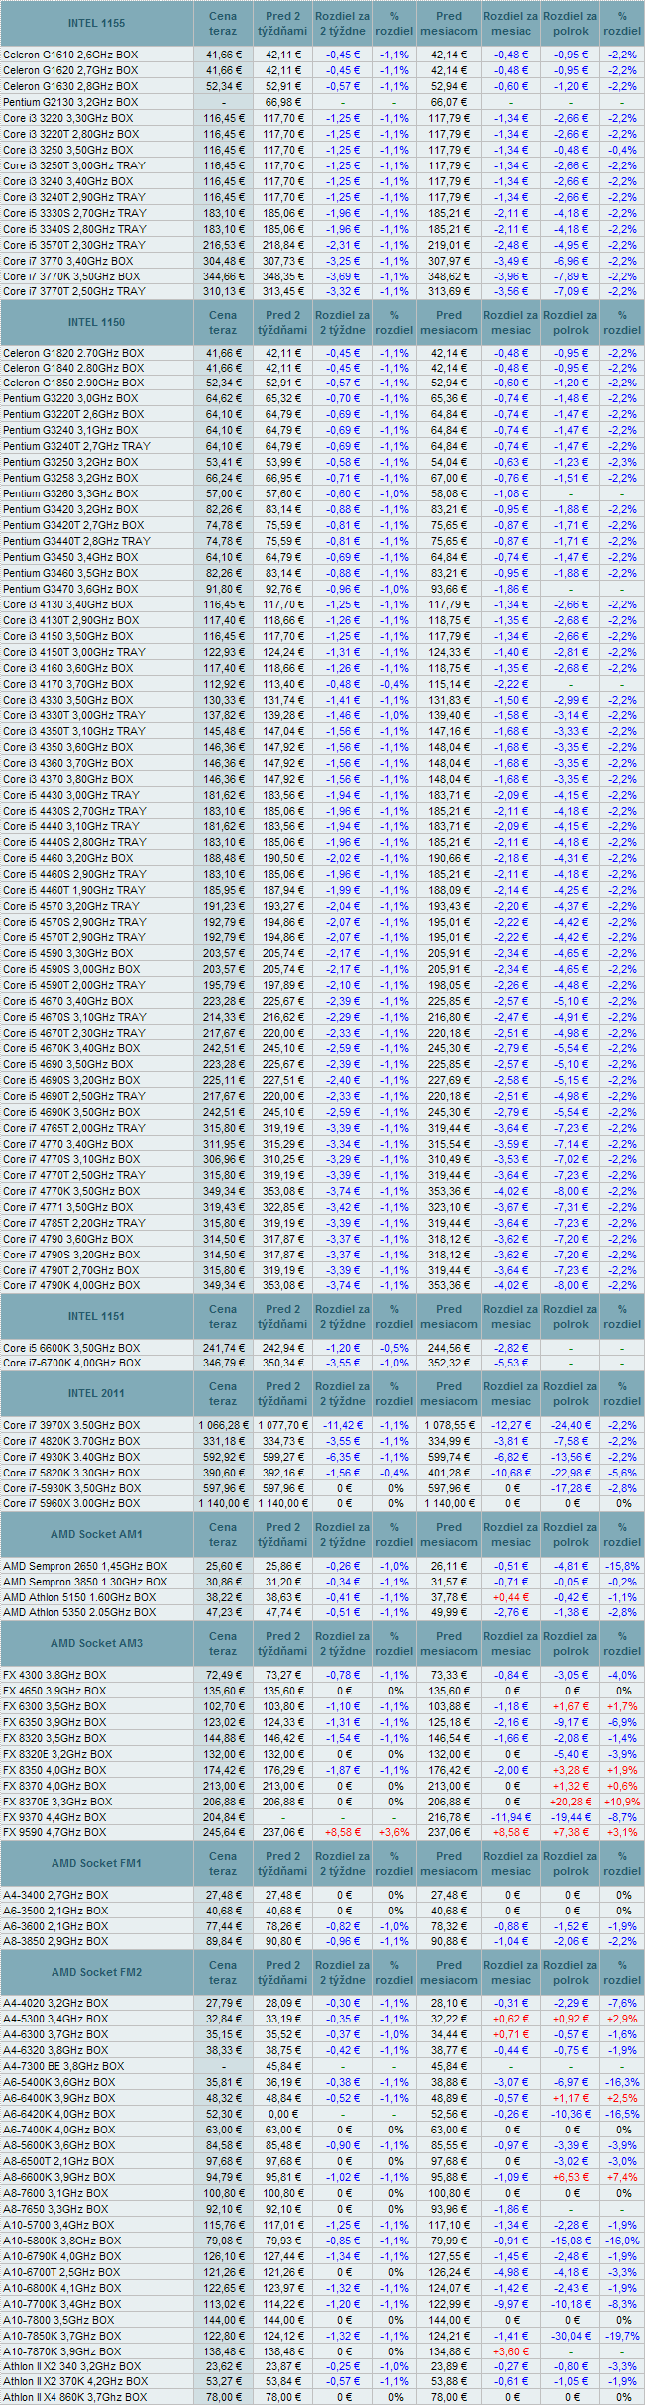Select row name Core i7 3770K 3,50GHz BOX
Screen dimensions: 645x2405
pos(71,276)
